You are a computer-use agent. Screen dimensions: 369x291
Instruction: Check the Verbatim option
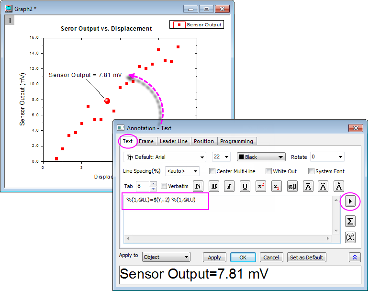tap(164, 186)
